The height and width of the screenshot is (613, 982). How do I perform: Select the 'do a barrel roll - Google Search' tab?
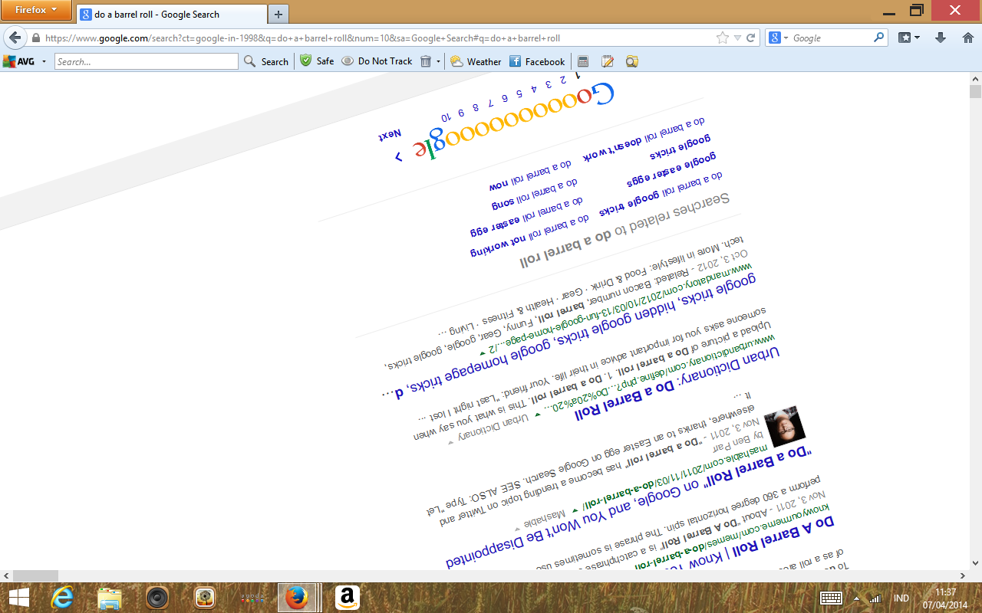pyautogui.click(x=170, y=14)
